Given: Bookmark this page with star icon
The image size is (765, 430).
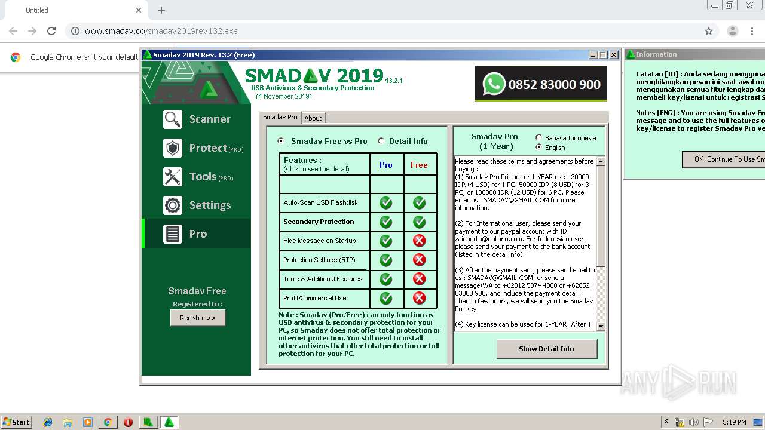Looking at the screenshot, I should pos(709,31).
